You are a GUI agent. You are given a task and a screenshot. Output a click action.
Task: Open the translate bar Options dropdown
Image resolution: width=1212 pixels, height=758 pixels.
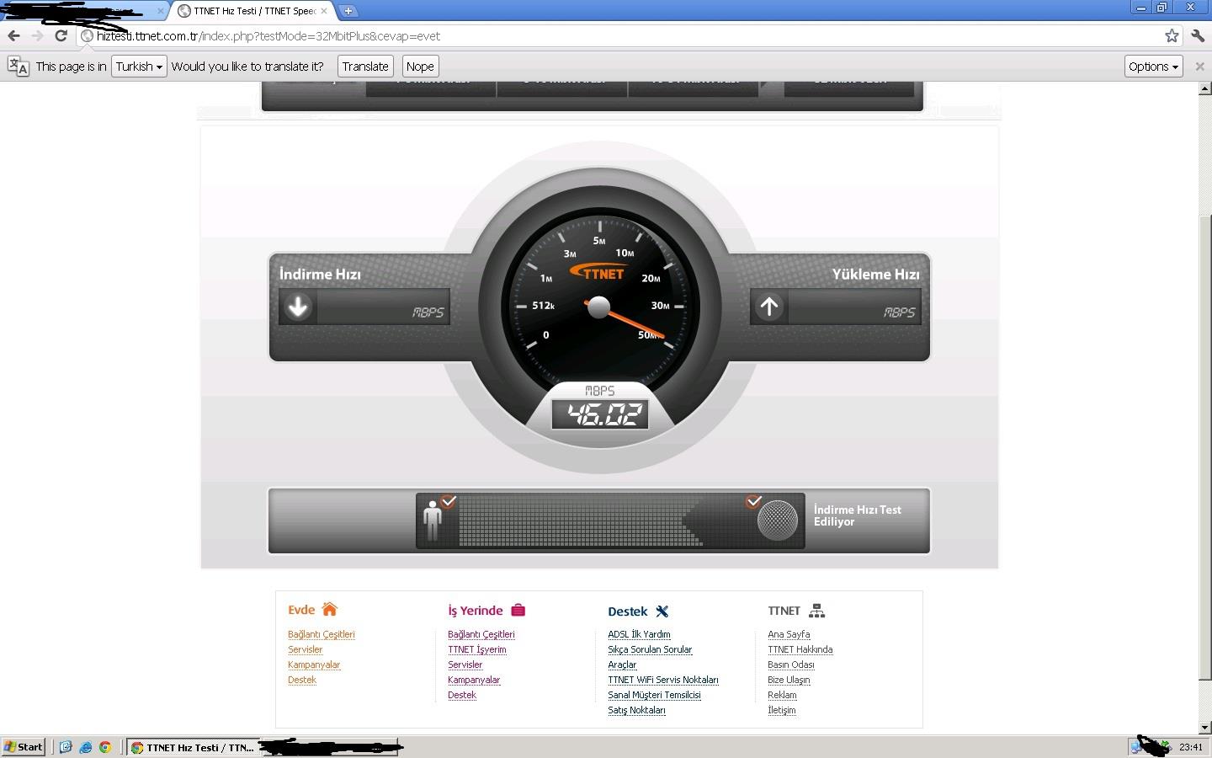[1153, 67]
